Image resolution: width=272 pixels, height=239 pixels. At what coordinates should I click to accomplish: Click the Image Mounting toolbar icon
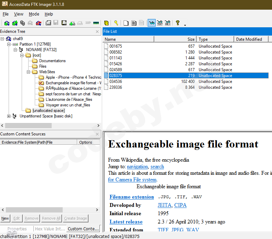pyautogui.click(x=22, y=23)
